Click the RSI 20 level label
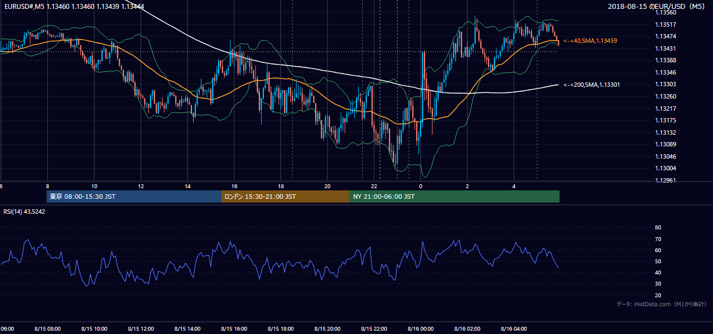Screen dimensions: 713x334 click(658, 295)
